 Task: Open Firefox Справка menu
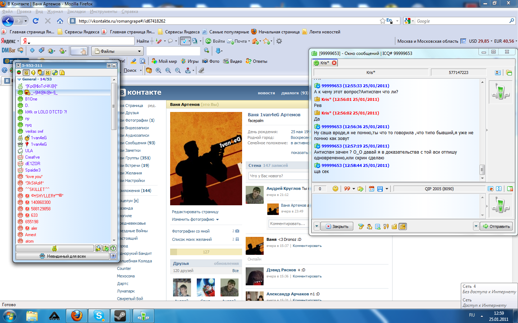(x=130, y=11)
